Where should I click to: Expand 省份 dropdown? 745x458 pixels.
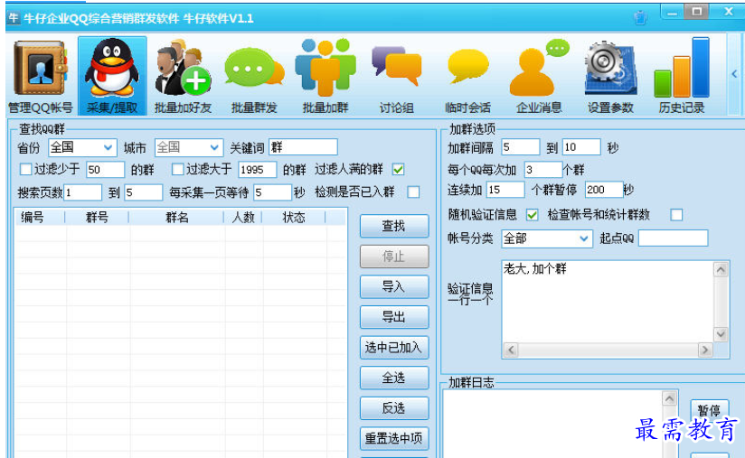point(108,147)
